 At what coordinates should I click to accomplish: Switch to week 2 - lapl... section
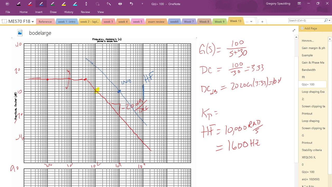point(89,22)
